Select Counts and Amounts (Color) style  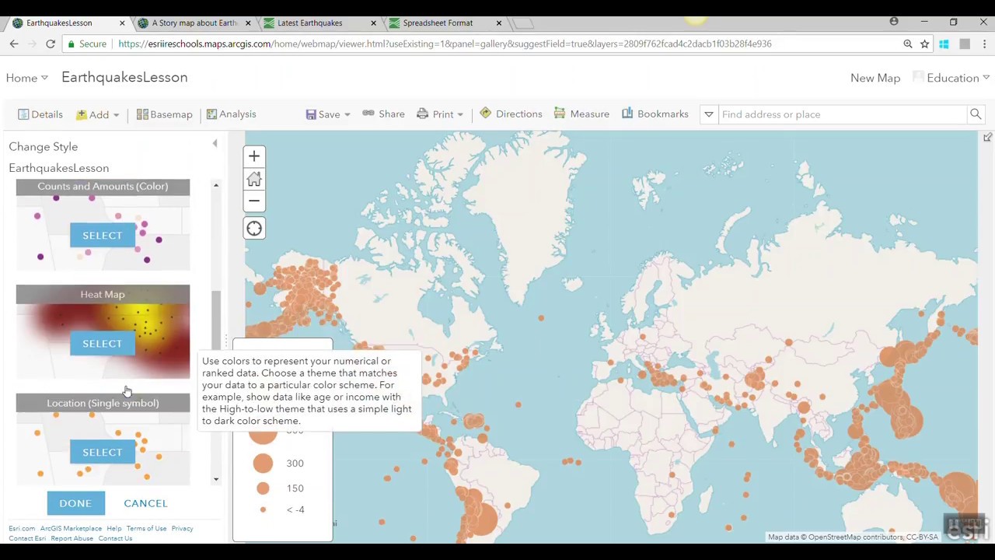(x=103, y=235)
